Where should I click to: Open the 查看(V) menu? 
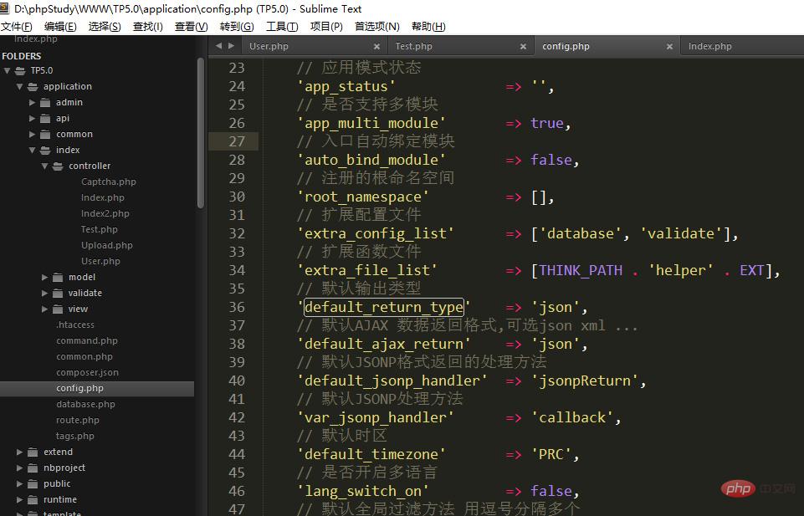[x=192, y=26]
